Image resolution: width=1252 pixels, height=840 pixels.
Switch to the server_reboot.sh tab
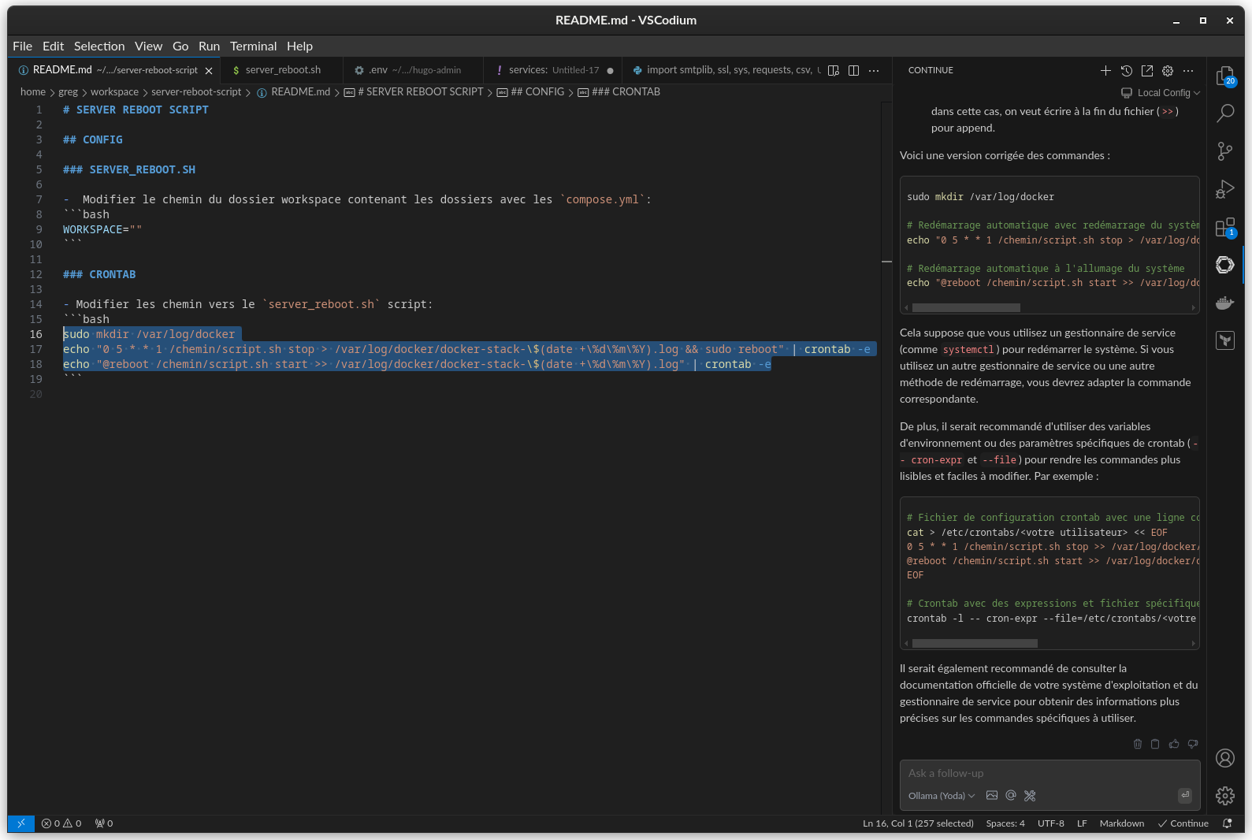[x=283, y=70]
